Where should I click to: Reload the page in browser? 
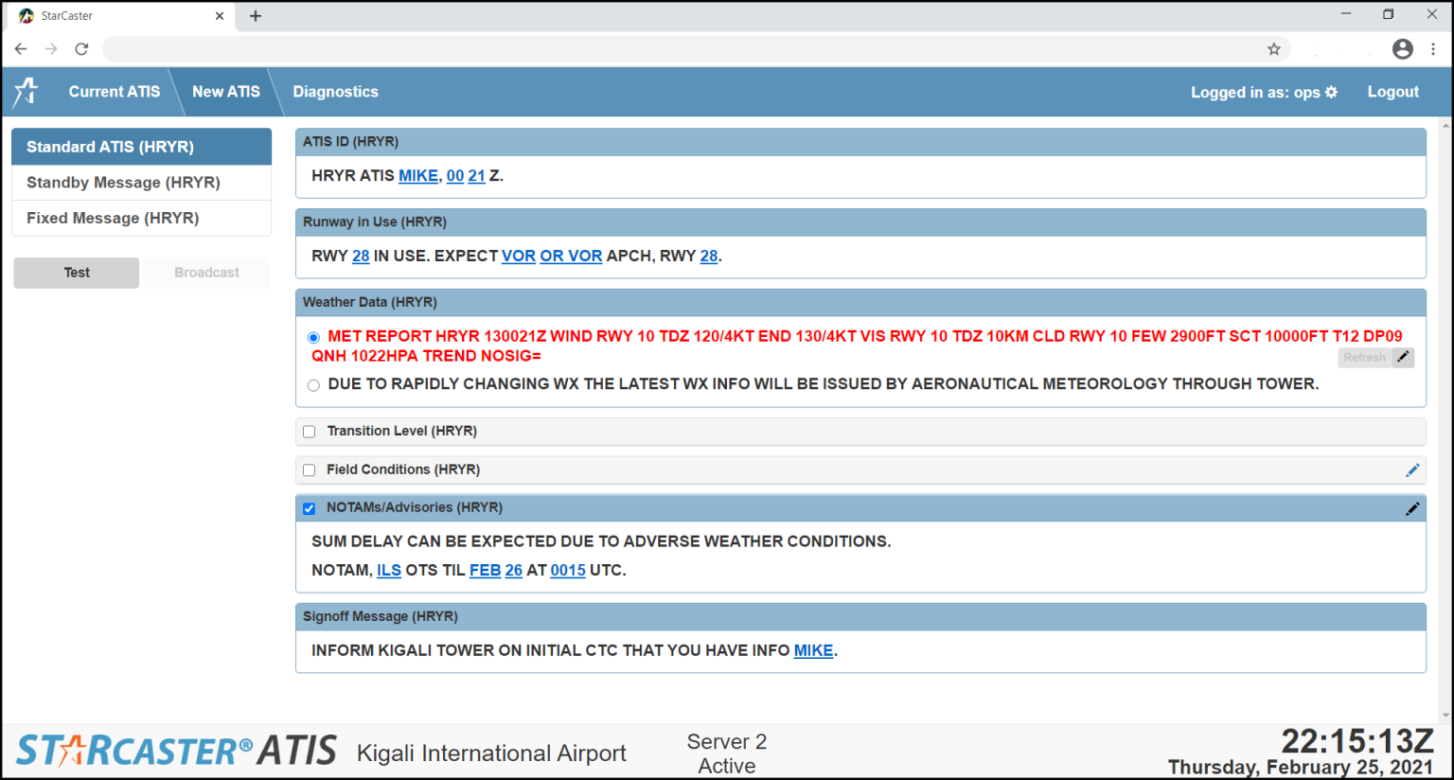coord(82,49)
